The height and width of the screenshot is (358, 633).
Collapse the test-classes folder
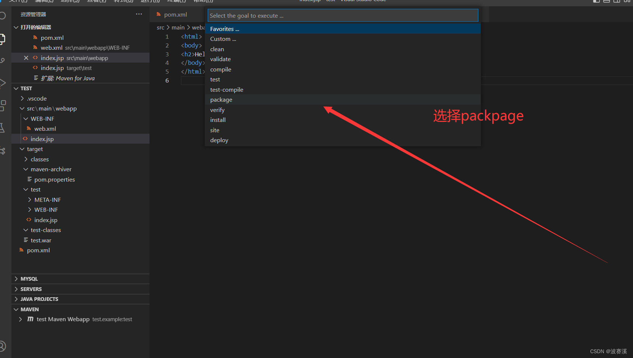click(26, 230)
